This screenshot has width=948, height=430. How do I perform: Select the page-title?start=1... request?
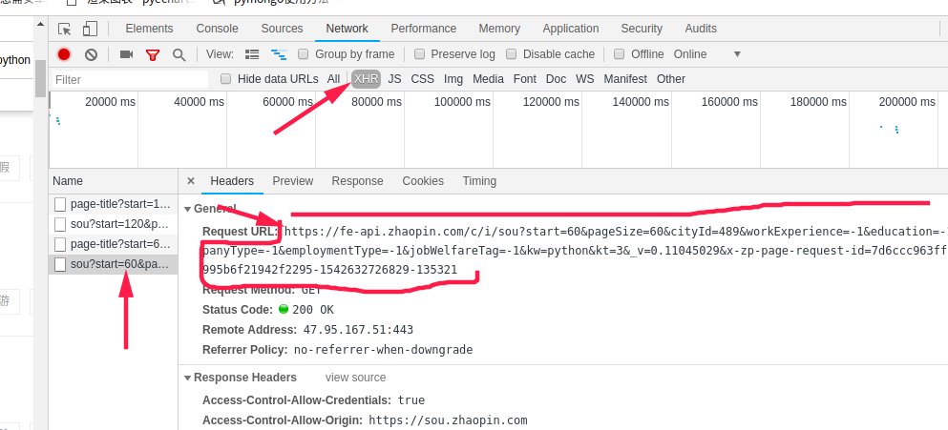[114, 204]
